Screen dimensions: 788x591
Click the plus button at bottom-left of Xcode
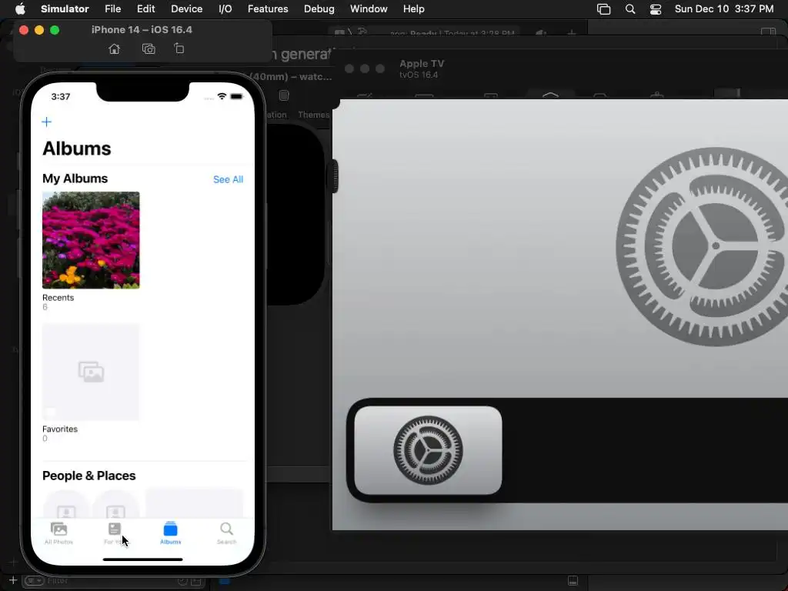(x=13, y=580)
